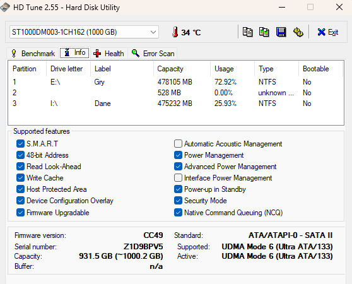
Task: Toggle the Power Management checkbox
Action: click(178, 155)
